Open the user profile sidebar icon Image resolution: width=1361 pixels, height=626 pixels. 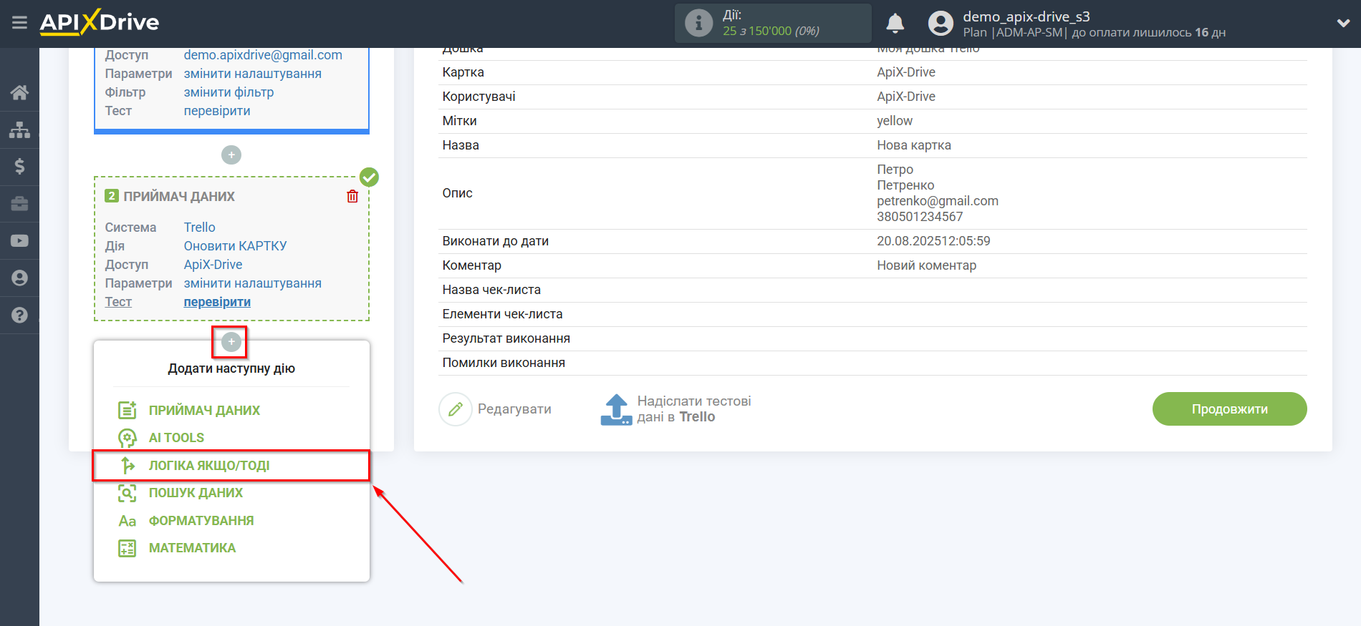(x=19, y=278)
